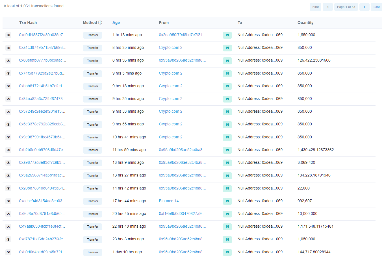Open eye preview for 0xd7871bd6de24b27f4fc
The width and height of the screenshot is (384, 257).
click(x=8, y=239)
